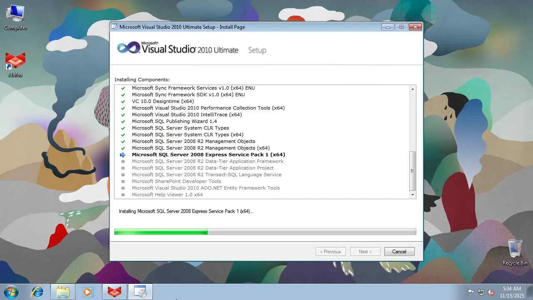Click the "Installing Components:" label

142,80
